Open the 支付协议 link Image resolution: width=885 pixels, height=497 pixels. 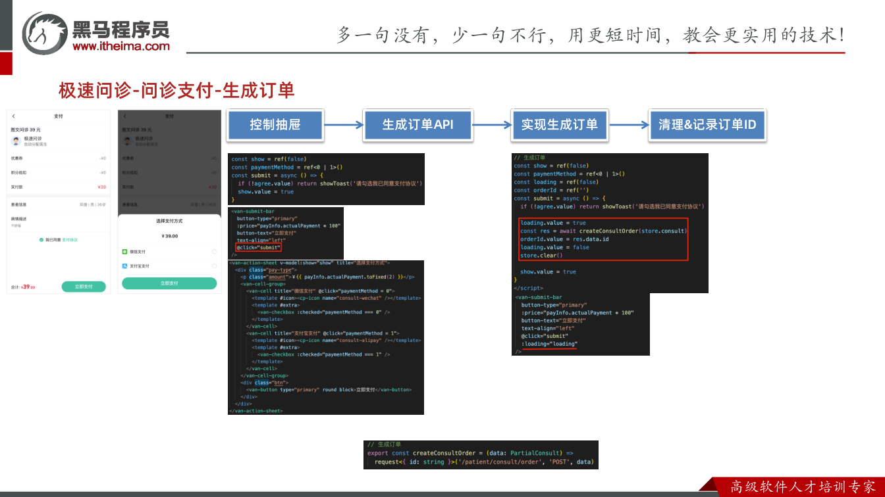(70, 240)
